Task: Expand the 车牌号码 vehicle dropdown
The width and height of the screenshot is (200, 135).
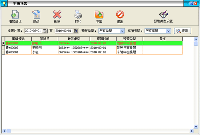Action: (168, 31)
